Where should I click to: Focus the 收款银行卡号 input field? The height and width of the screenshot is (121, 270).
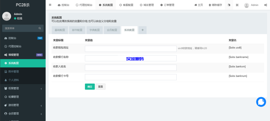click(x=131, y=77)
